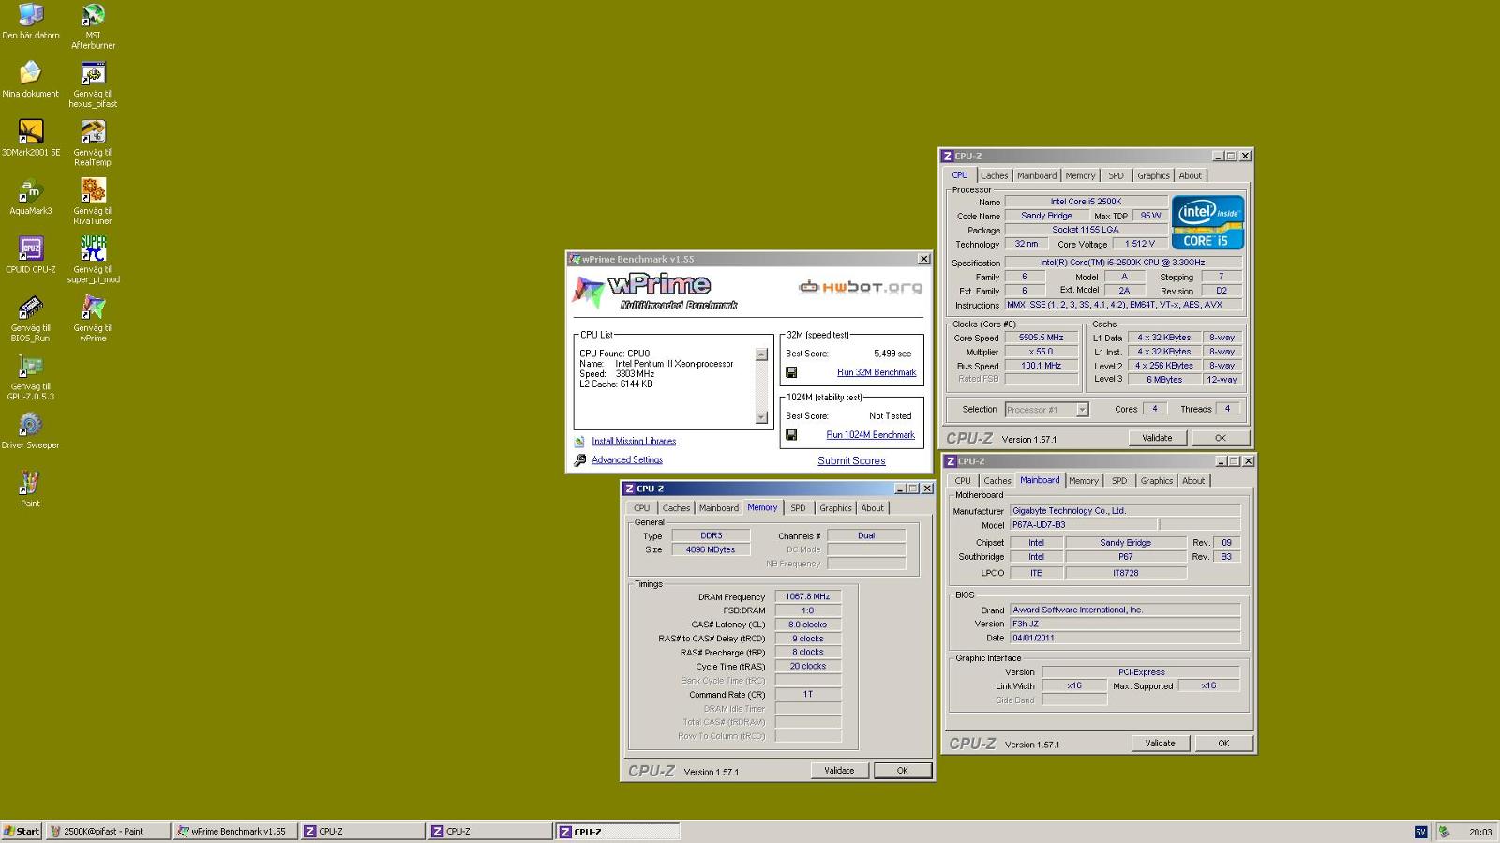
Task: Select the AquaMark3 desktop icon
Action: (30, 197)
